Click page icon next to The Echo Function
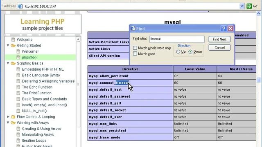The height and width of the screenshot is (147, 262). (18, 87)
